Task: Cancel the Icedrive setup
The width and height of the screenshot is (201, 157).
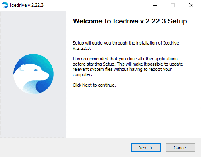Action: click(x=180, y=148)
